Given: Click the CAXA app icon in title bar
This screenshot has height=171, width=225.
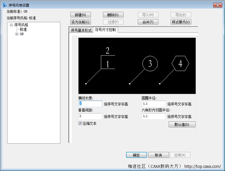Looking at the screenshot, I should pyautogui.click(x=5, y=5).
